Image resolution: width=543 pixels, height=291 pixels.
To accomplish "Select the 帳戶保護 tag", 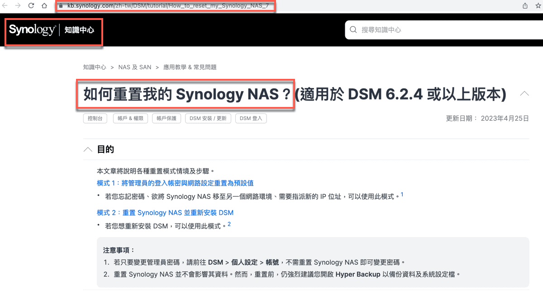I will [167, 118].
